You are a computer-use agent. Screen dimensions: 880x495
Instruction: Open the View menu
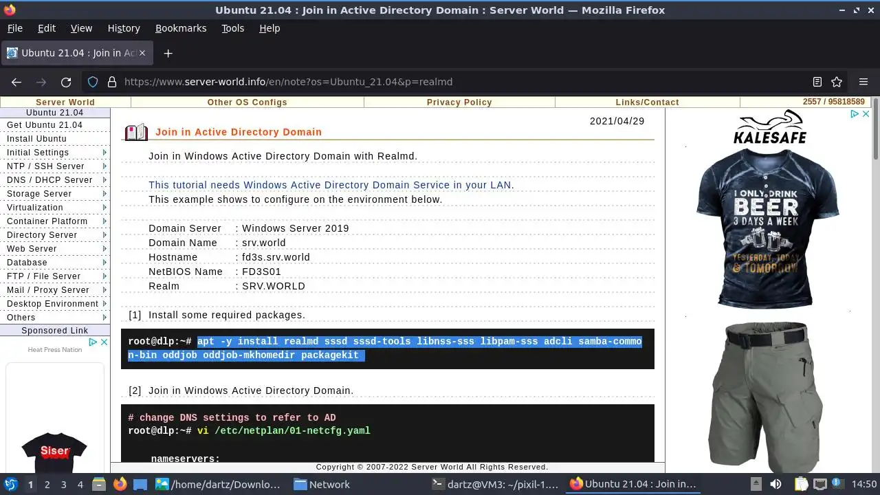pos(81,28)
